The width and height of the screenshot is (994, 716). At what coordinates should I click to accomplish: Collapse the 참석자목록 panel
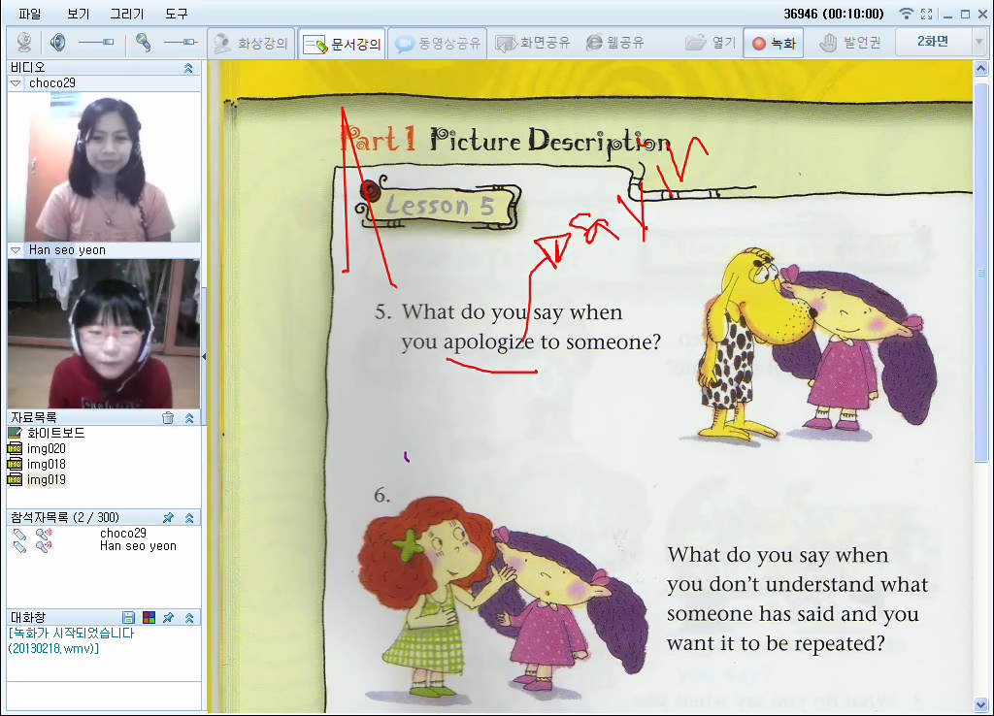(189, 518)
